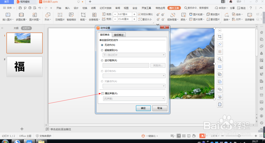This screenshot has height=143, width=265.
Task: Click the zoom magnifier icon in floating toolbar
Action: tap(220, 59)
